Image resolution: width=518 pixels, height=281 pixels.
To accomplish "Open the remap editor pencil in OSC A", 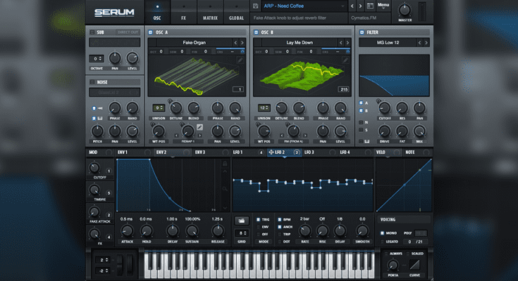I will pos(199,127).
